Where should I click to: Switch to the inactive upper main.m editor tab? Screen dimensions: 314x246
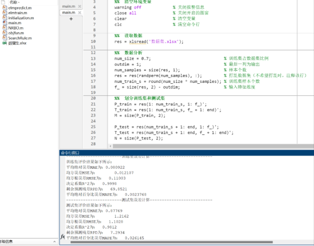[69, 6]
